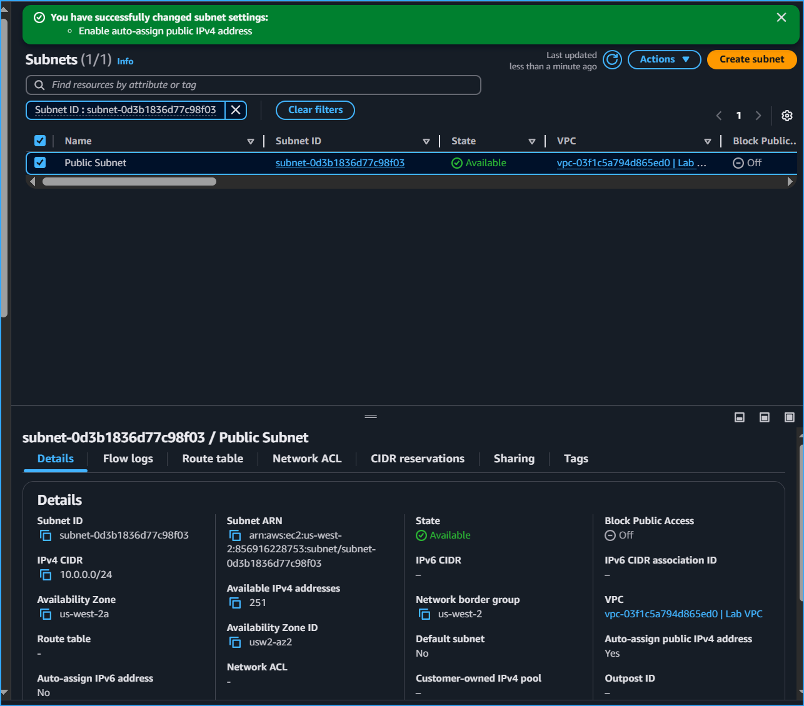Open the State column filter

532,141
